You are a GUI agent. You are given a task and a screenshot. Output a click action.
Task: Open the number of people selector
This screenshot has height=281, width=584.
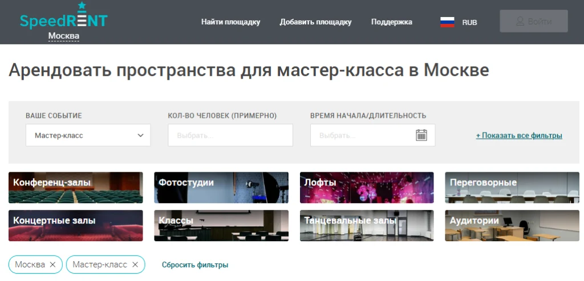(x=230, y=135)
